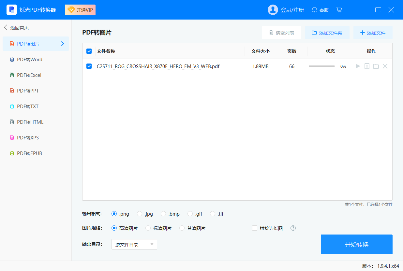Open the 登录/注册 login link
This screenshot has width=403, height=271.
(x=292, y=10)
